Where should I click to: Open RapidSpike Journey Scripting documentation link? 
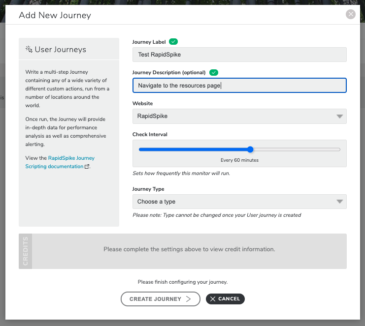(60, 162)
